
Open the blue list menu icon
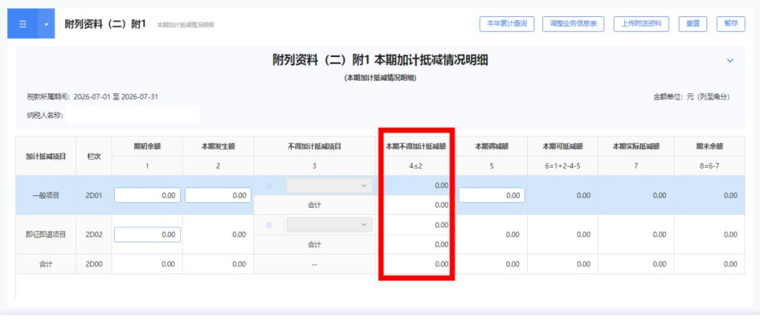[23, 24]
